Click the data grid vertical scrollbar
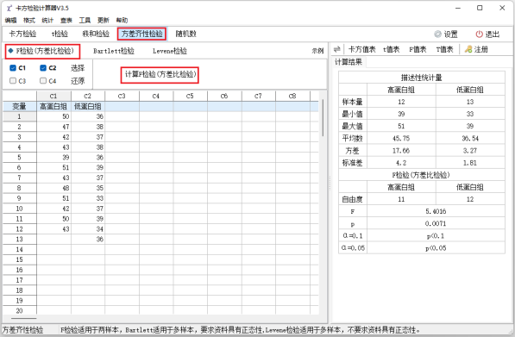 point(323,118)
